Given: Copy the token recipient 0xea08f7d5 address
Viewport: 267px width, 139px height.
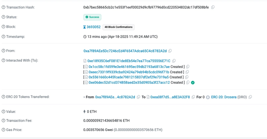Looking at the screenshot, I should click(x=193, y=97).
